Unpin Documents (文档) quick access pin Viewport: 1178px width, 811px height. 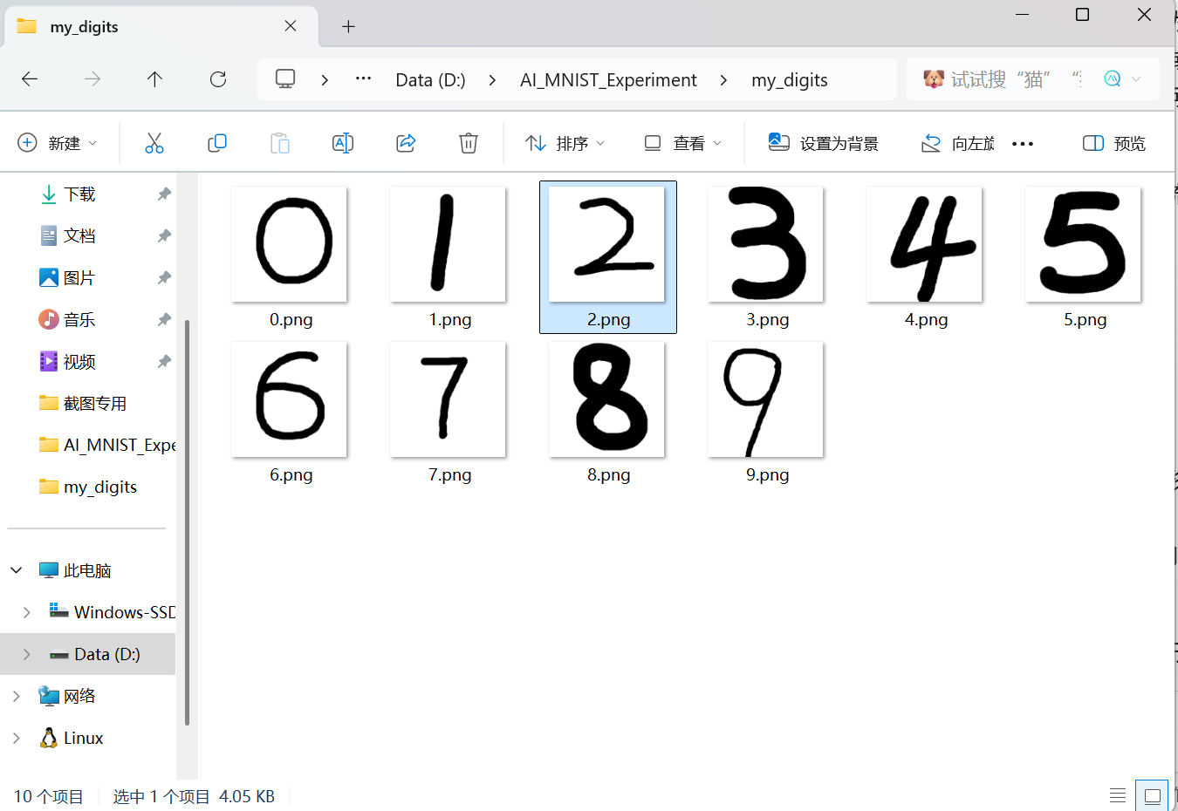pyautogui.click(x=164, y=235)
